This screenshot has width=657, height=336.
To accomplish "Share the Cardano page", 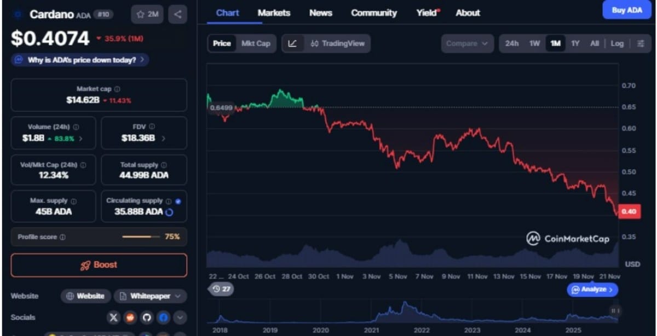I will (x=177, y=14).
